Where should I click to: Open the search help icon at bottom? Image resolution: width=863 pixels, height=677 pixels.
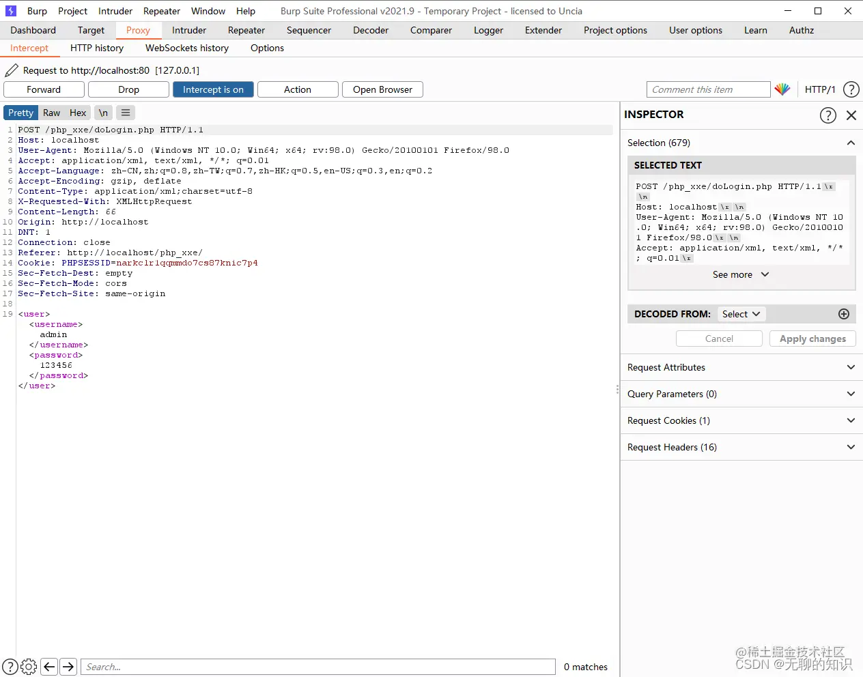pos(10,667)
